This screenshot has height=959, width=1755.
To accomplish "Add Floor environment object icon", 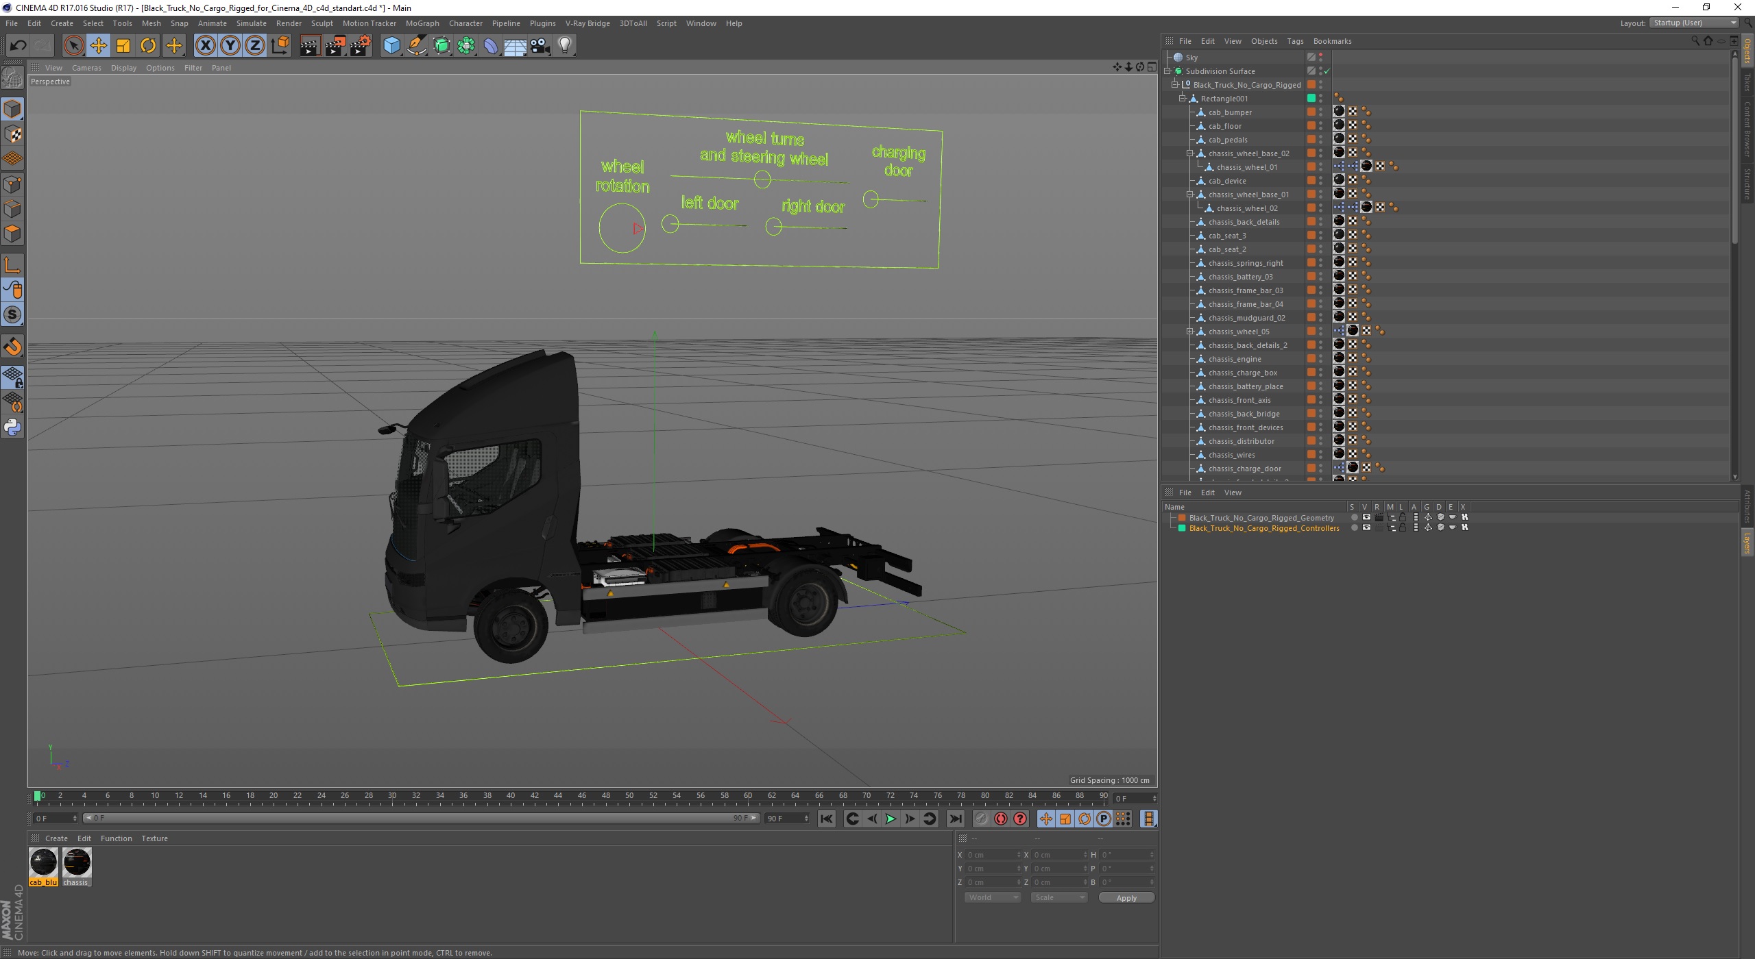I will click(x=516, y=46).
